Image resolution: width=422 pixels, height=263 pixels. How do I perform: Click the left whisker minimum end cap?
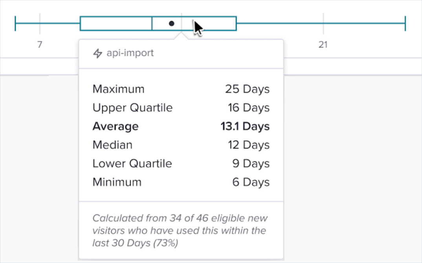coord(15,24)
